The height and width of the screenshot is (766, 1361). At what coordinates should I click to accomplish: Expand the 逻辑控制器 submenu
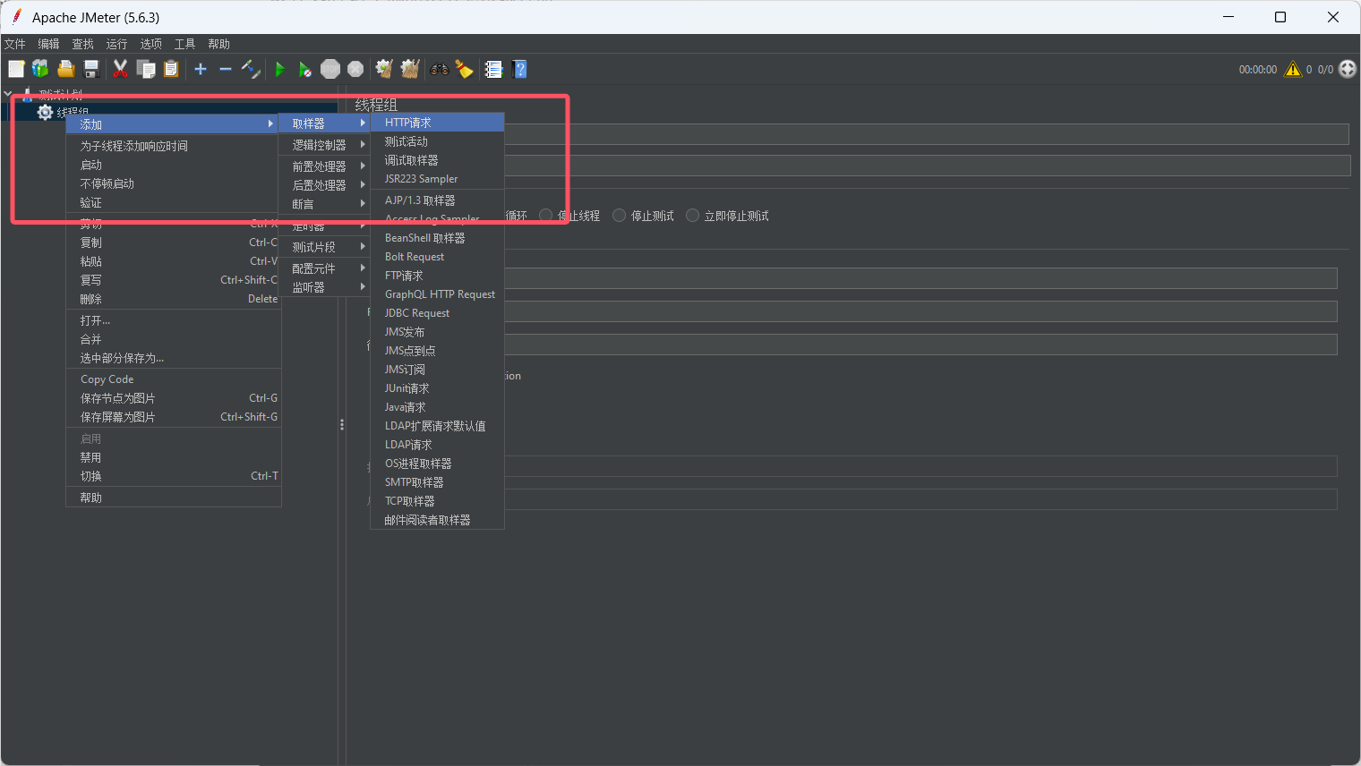pos(324,145)
